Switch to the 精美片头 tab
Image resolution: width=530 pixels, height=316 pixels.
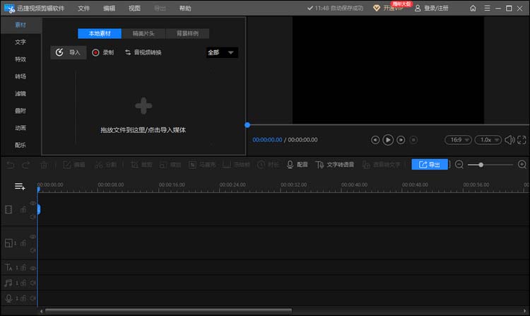[x=143, y=33]
